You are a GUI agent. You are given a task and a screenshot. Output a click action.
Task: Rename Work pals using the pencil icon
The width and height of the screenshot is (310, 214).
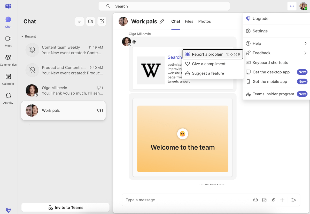point(162,21)
